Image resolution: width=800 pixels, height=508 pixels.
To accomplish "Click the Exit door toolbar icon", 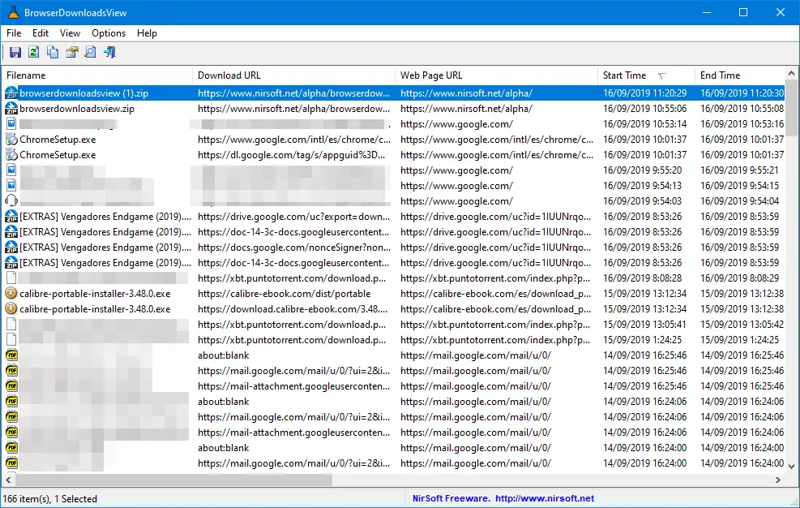I will [x=109, y=52].
